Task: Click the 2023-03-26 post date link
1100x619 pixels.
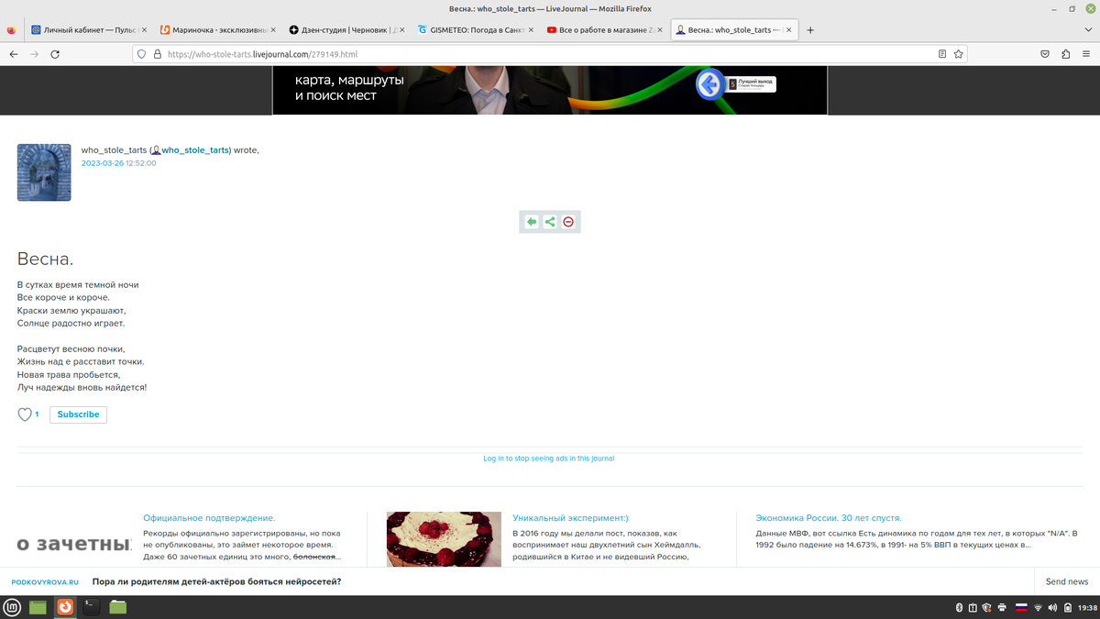Action: pos(102,163)
